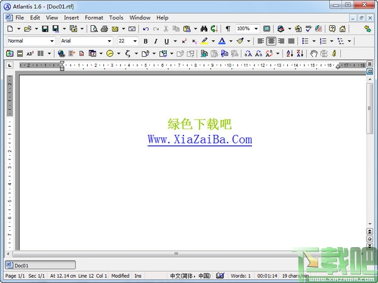Justify the paragraph text
Viewport: 378px width, 283px height.
tap(291, 41)
